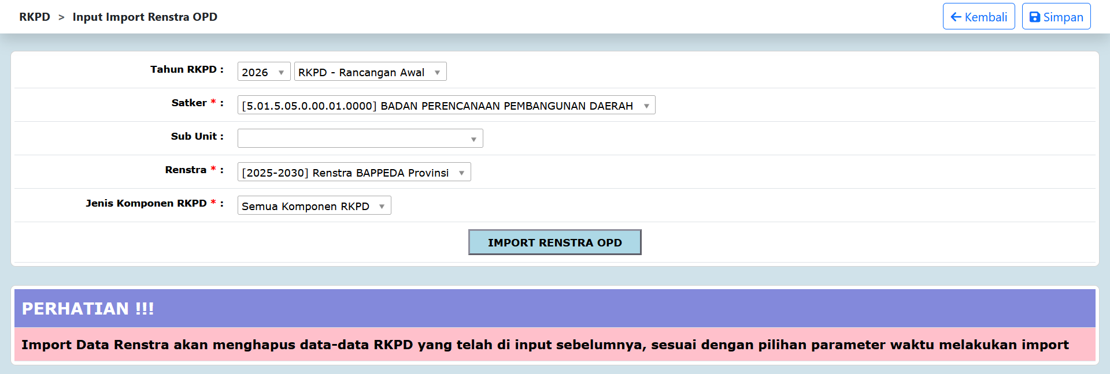Screen dimensions: 1110x374
Task: Click the Import Data Renstra warning message
Action: click(x=545, y=345)
